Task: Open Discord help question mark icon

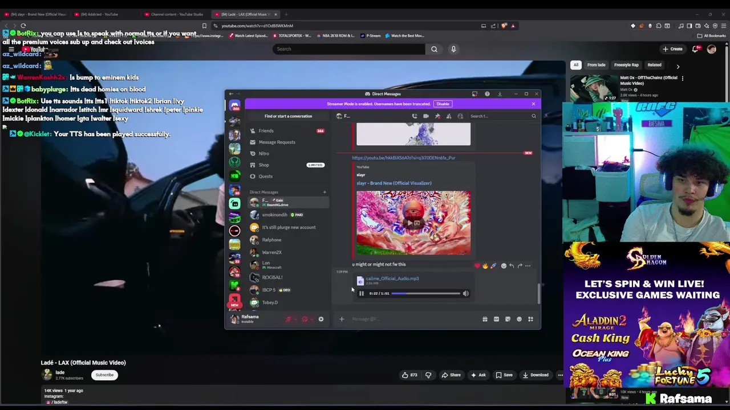Action: (487, 94)
